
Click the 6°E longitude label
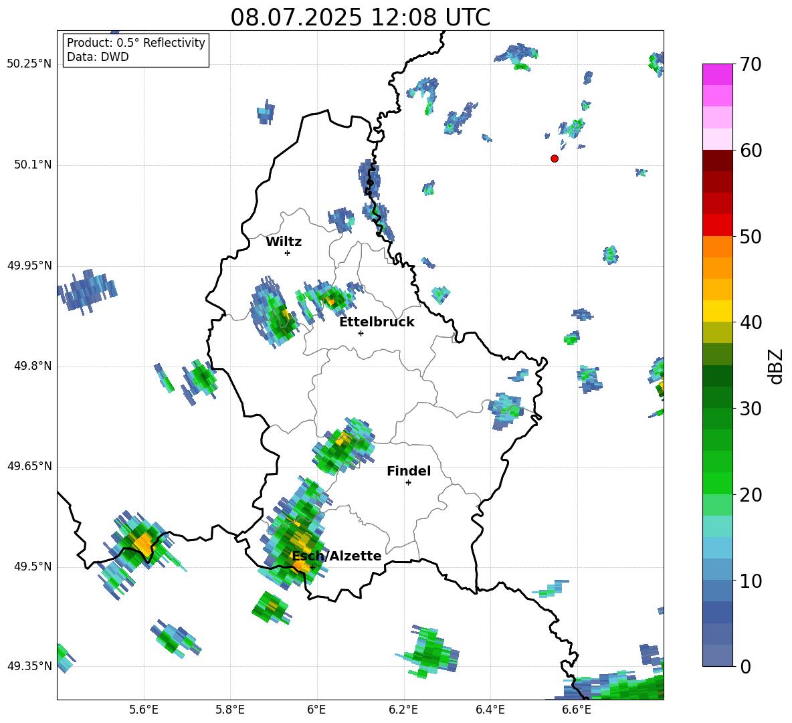tap(316, 710)
